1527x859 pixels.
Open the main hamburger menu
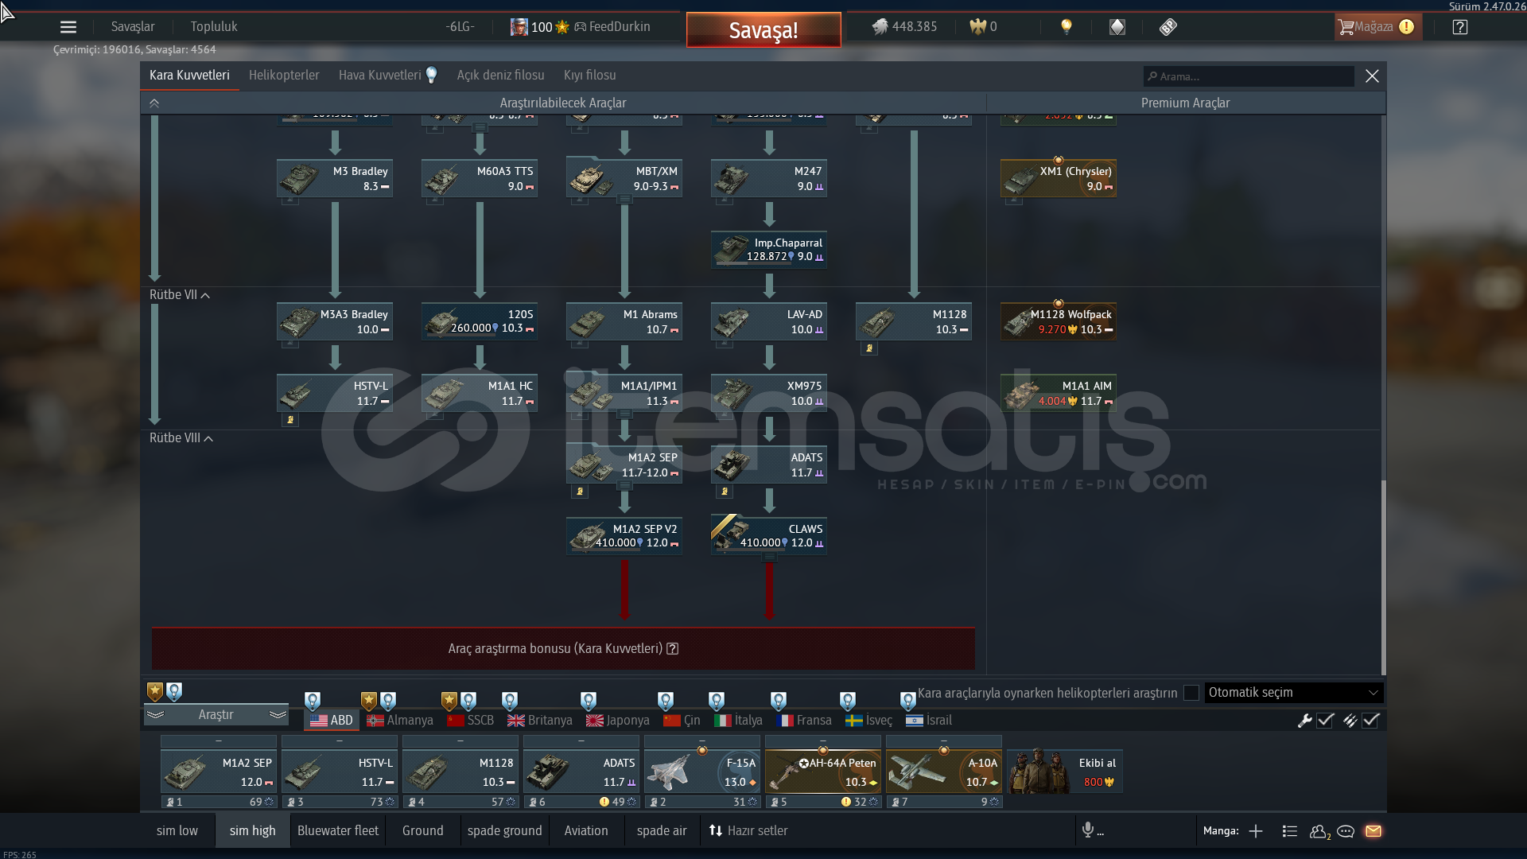(68, 27)
